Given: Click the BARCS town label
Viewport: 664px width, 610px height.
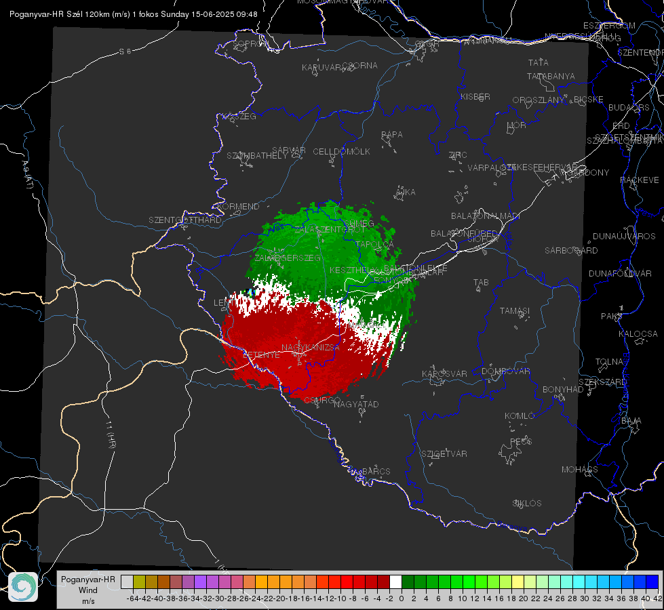Looking at the screenshot, I should pyautogui.click(x=376, y=472).
